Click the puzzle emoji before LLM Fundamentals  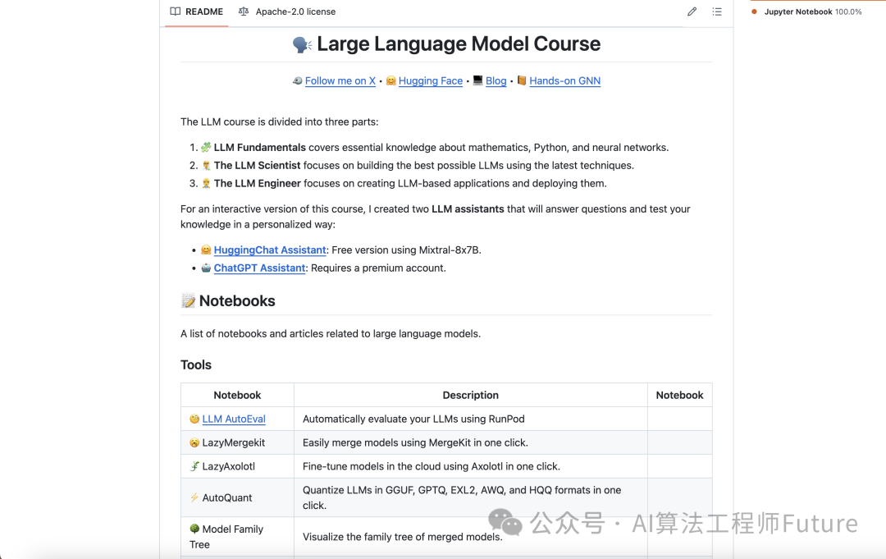(206, 148)
